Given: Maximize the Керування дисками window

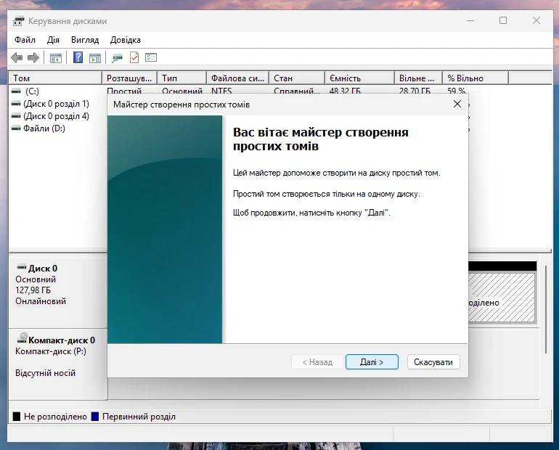Looking at the screenshot, I should point(503,20).
